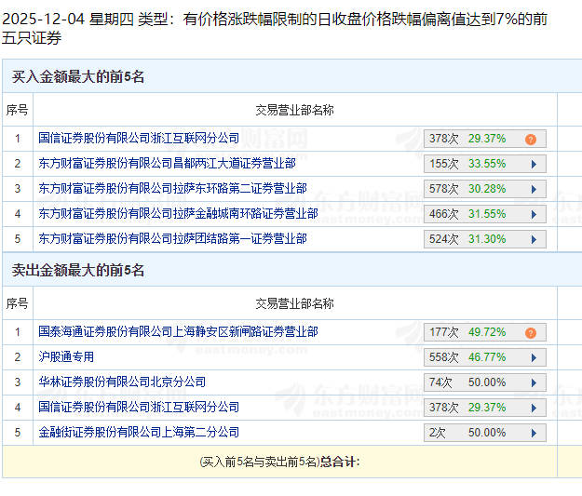Open 国泰海通证券上海静安区新闸路证券营业部 link
Image resolution: width=582 pixels, height=496 pixels.
[x=178, y=331]
